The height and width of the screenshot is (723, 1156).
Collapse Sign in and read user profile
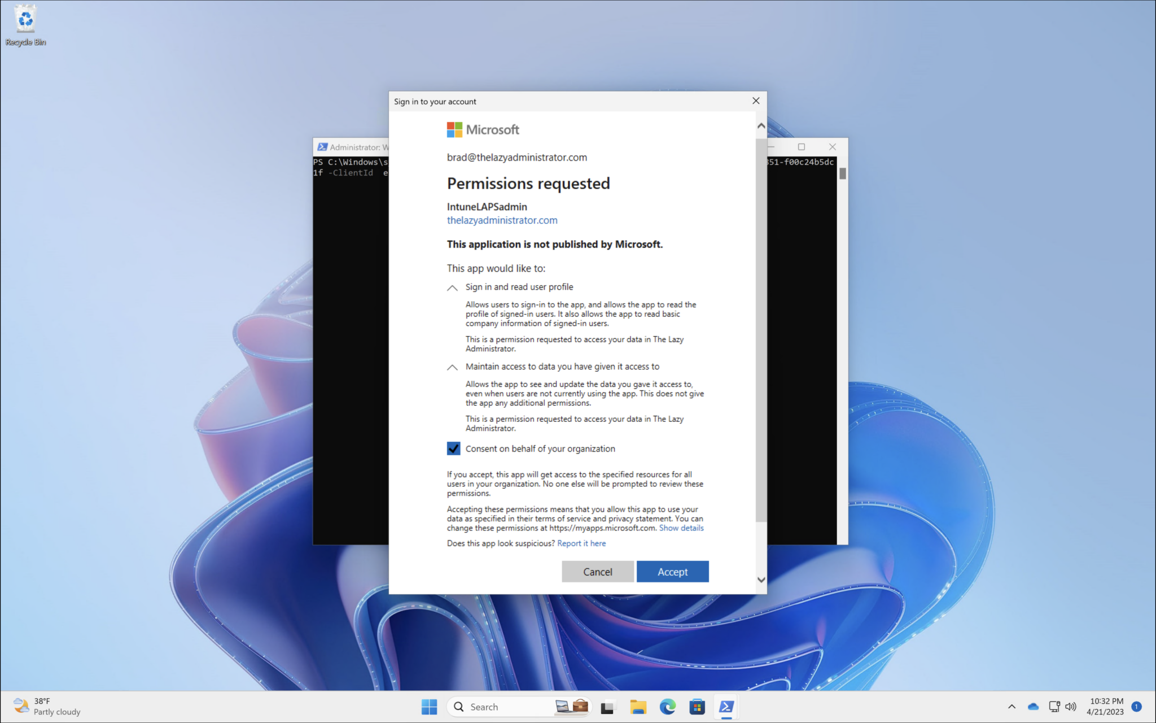(x=452, y=288)
